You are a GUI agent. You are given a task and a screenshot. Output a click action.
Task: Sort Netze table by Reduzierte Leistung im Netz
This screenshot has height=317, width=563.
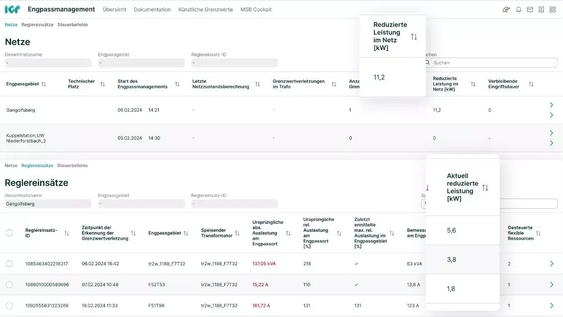tap(473, 84)
